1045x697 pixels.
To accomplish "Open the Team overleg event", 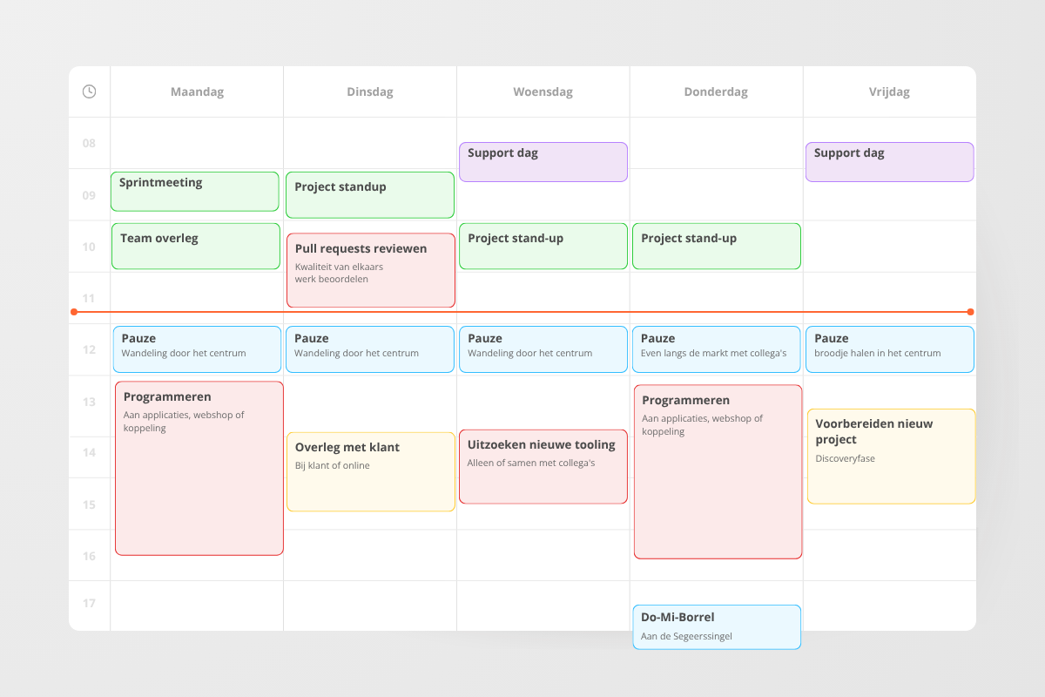I will [195, 246].
